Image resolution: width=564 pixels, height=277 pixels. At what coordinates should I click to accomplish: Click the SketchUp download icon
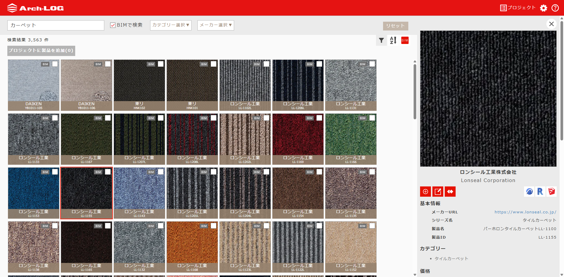tap(551, 192)
